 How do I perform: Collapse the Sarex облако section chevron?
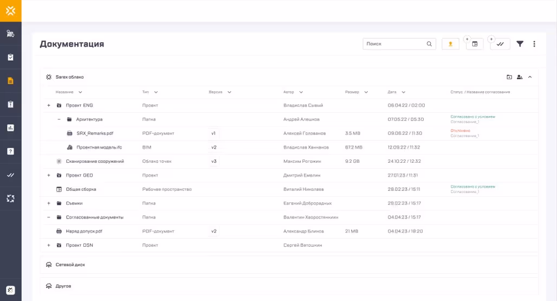point(530,77)
